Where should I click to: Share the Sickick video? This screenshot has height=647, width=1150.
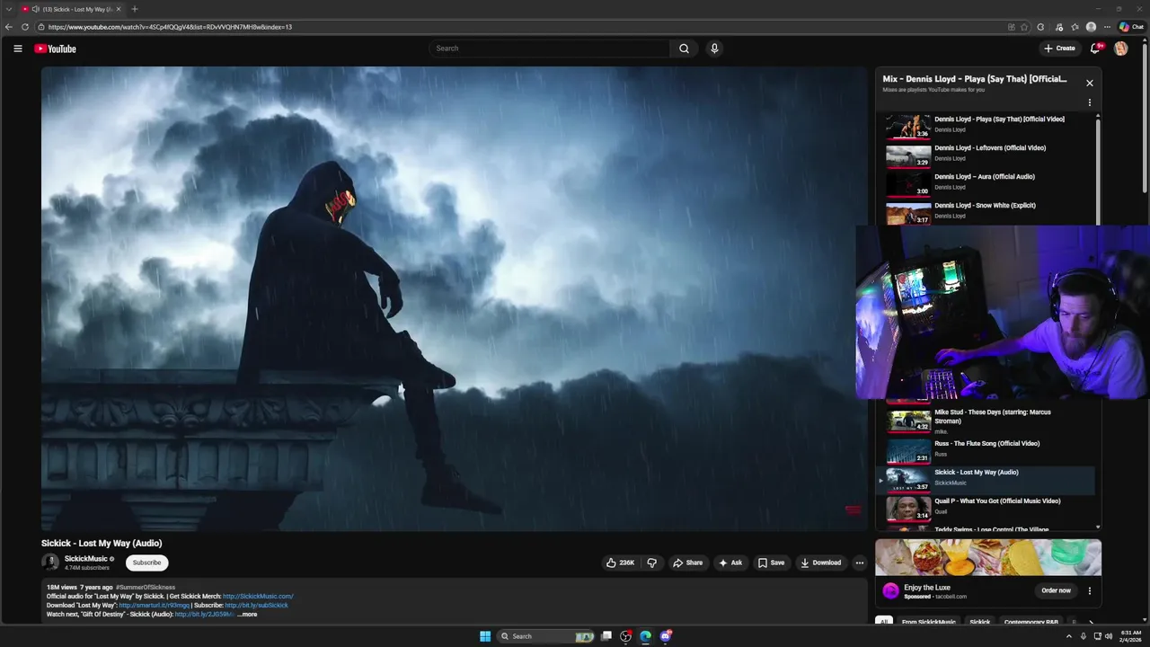pyautogui.click(x=688, y=563)
